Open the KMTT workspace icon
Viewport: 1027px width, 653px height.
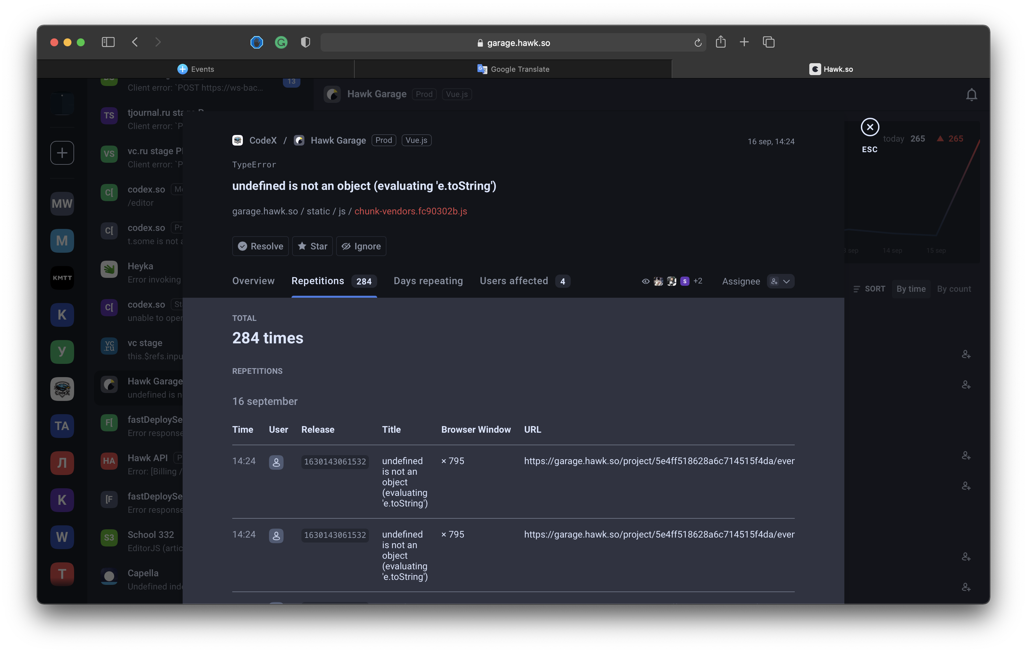pyautogui.click(x=62, y=278)
